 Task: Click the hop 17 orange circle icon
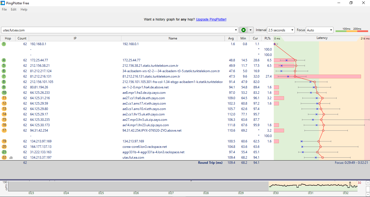pos(4,130)
